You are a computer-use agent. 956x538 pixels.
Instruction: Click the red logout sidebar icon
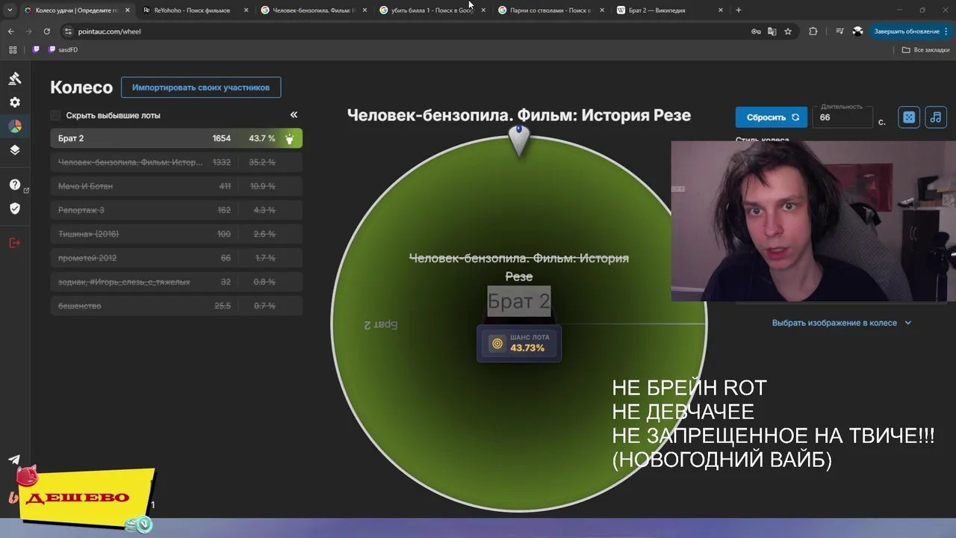pyautogui.click(x=14, y=243)
